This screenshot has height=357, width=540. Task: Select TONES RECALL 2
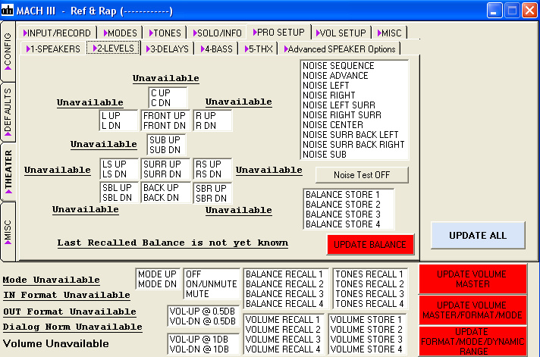point(369,284)
